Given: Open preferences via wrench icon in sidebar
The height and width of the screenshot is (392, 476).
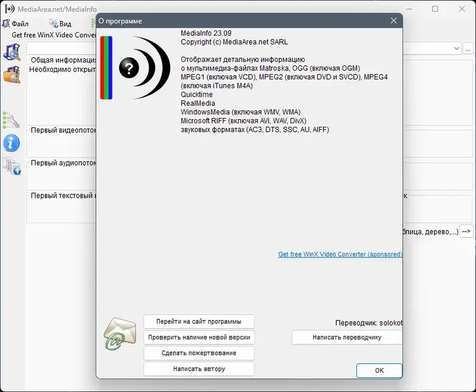Looking at the screenshot, I should (11, 120).
